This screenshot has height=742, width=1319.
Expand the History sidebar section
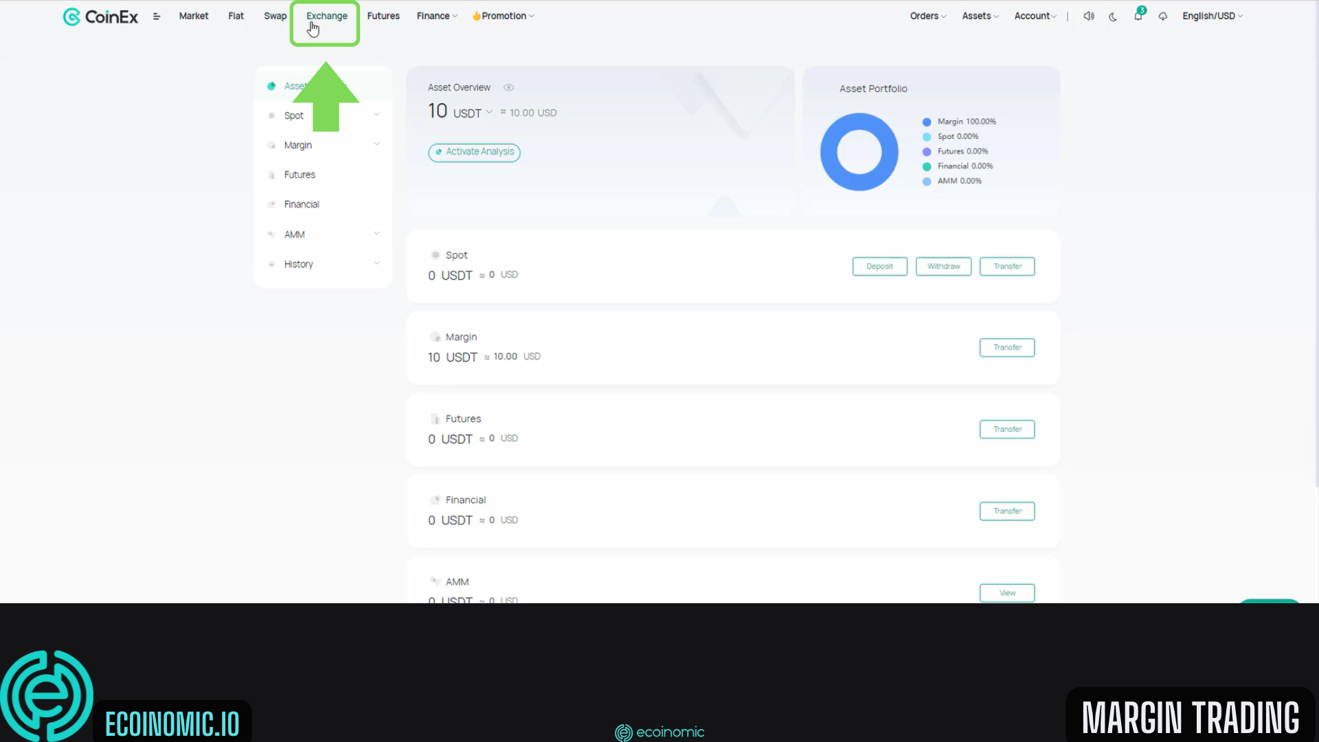(378, 264)
